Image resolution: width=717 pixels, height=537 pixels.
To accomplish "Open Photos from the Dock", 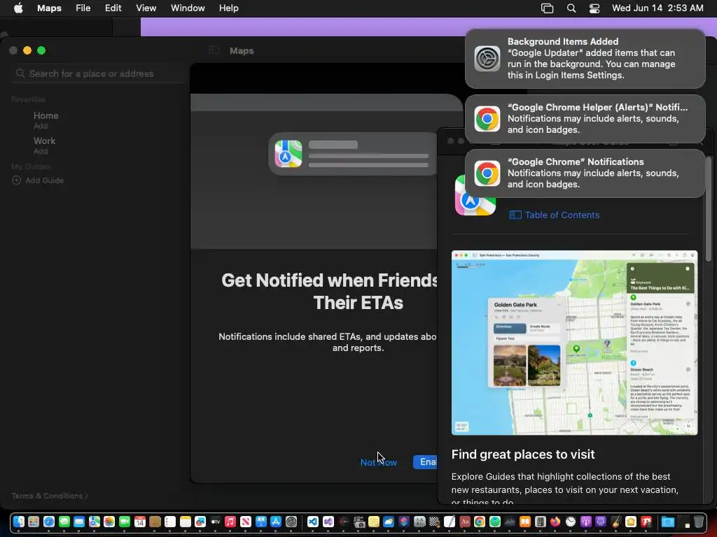I will pyautogui.click(x=109, y=522).
